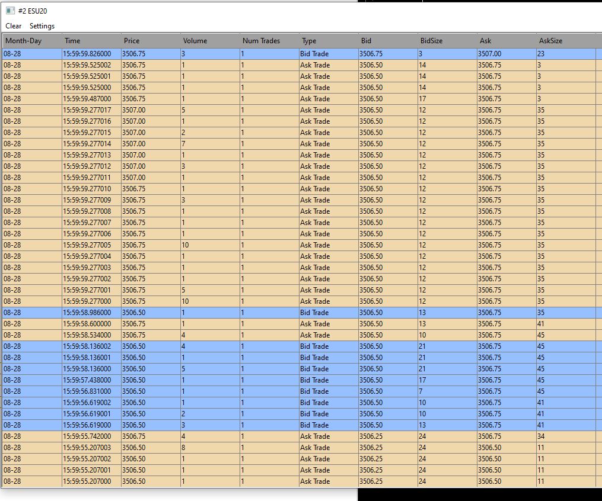Image resolution: width=602 pixels, height=501 pixels.
Task: Select time cell 15:59:56.619002
Action: click(91, 403)
